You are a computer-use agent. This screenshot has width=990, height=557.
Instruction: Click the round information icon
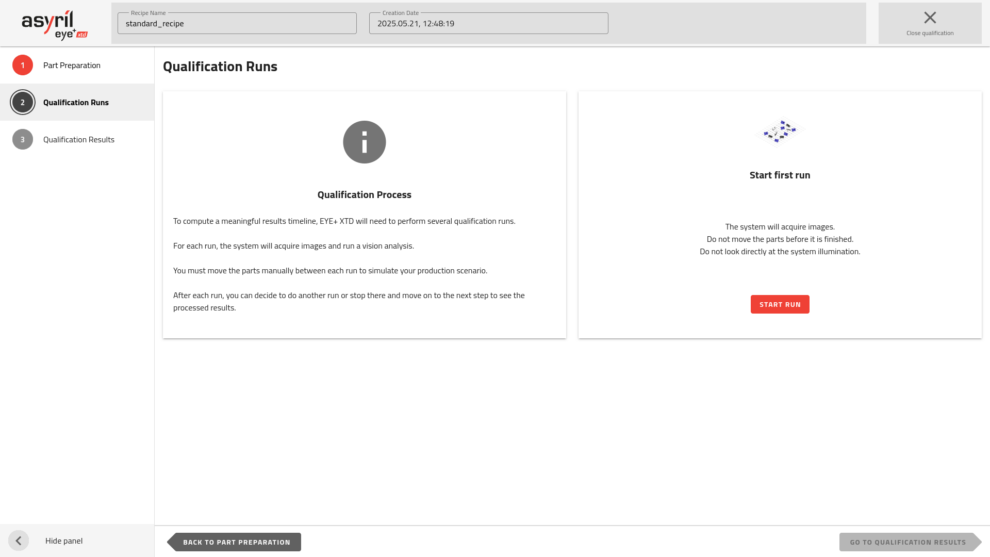pos(364,142)
